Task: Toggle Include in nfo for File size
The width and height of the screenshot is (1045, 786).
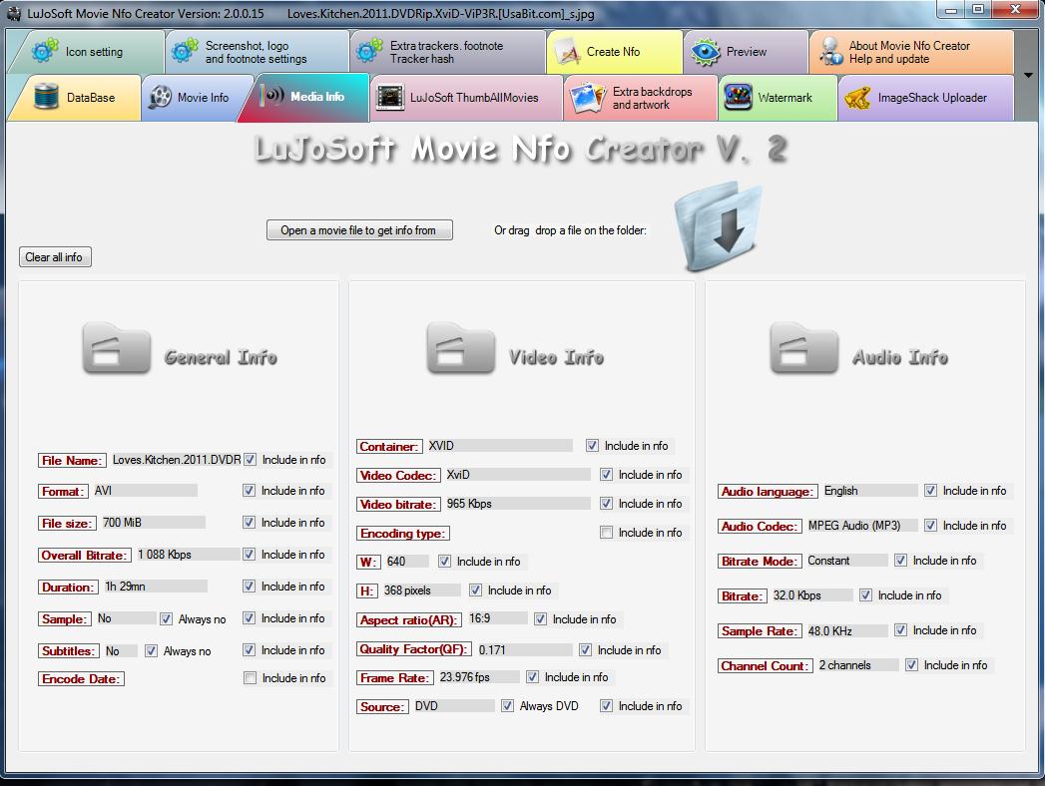Action: click(249, 523)
